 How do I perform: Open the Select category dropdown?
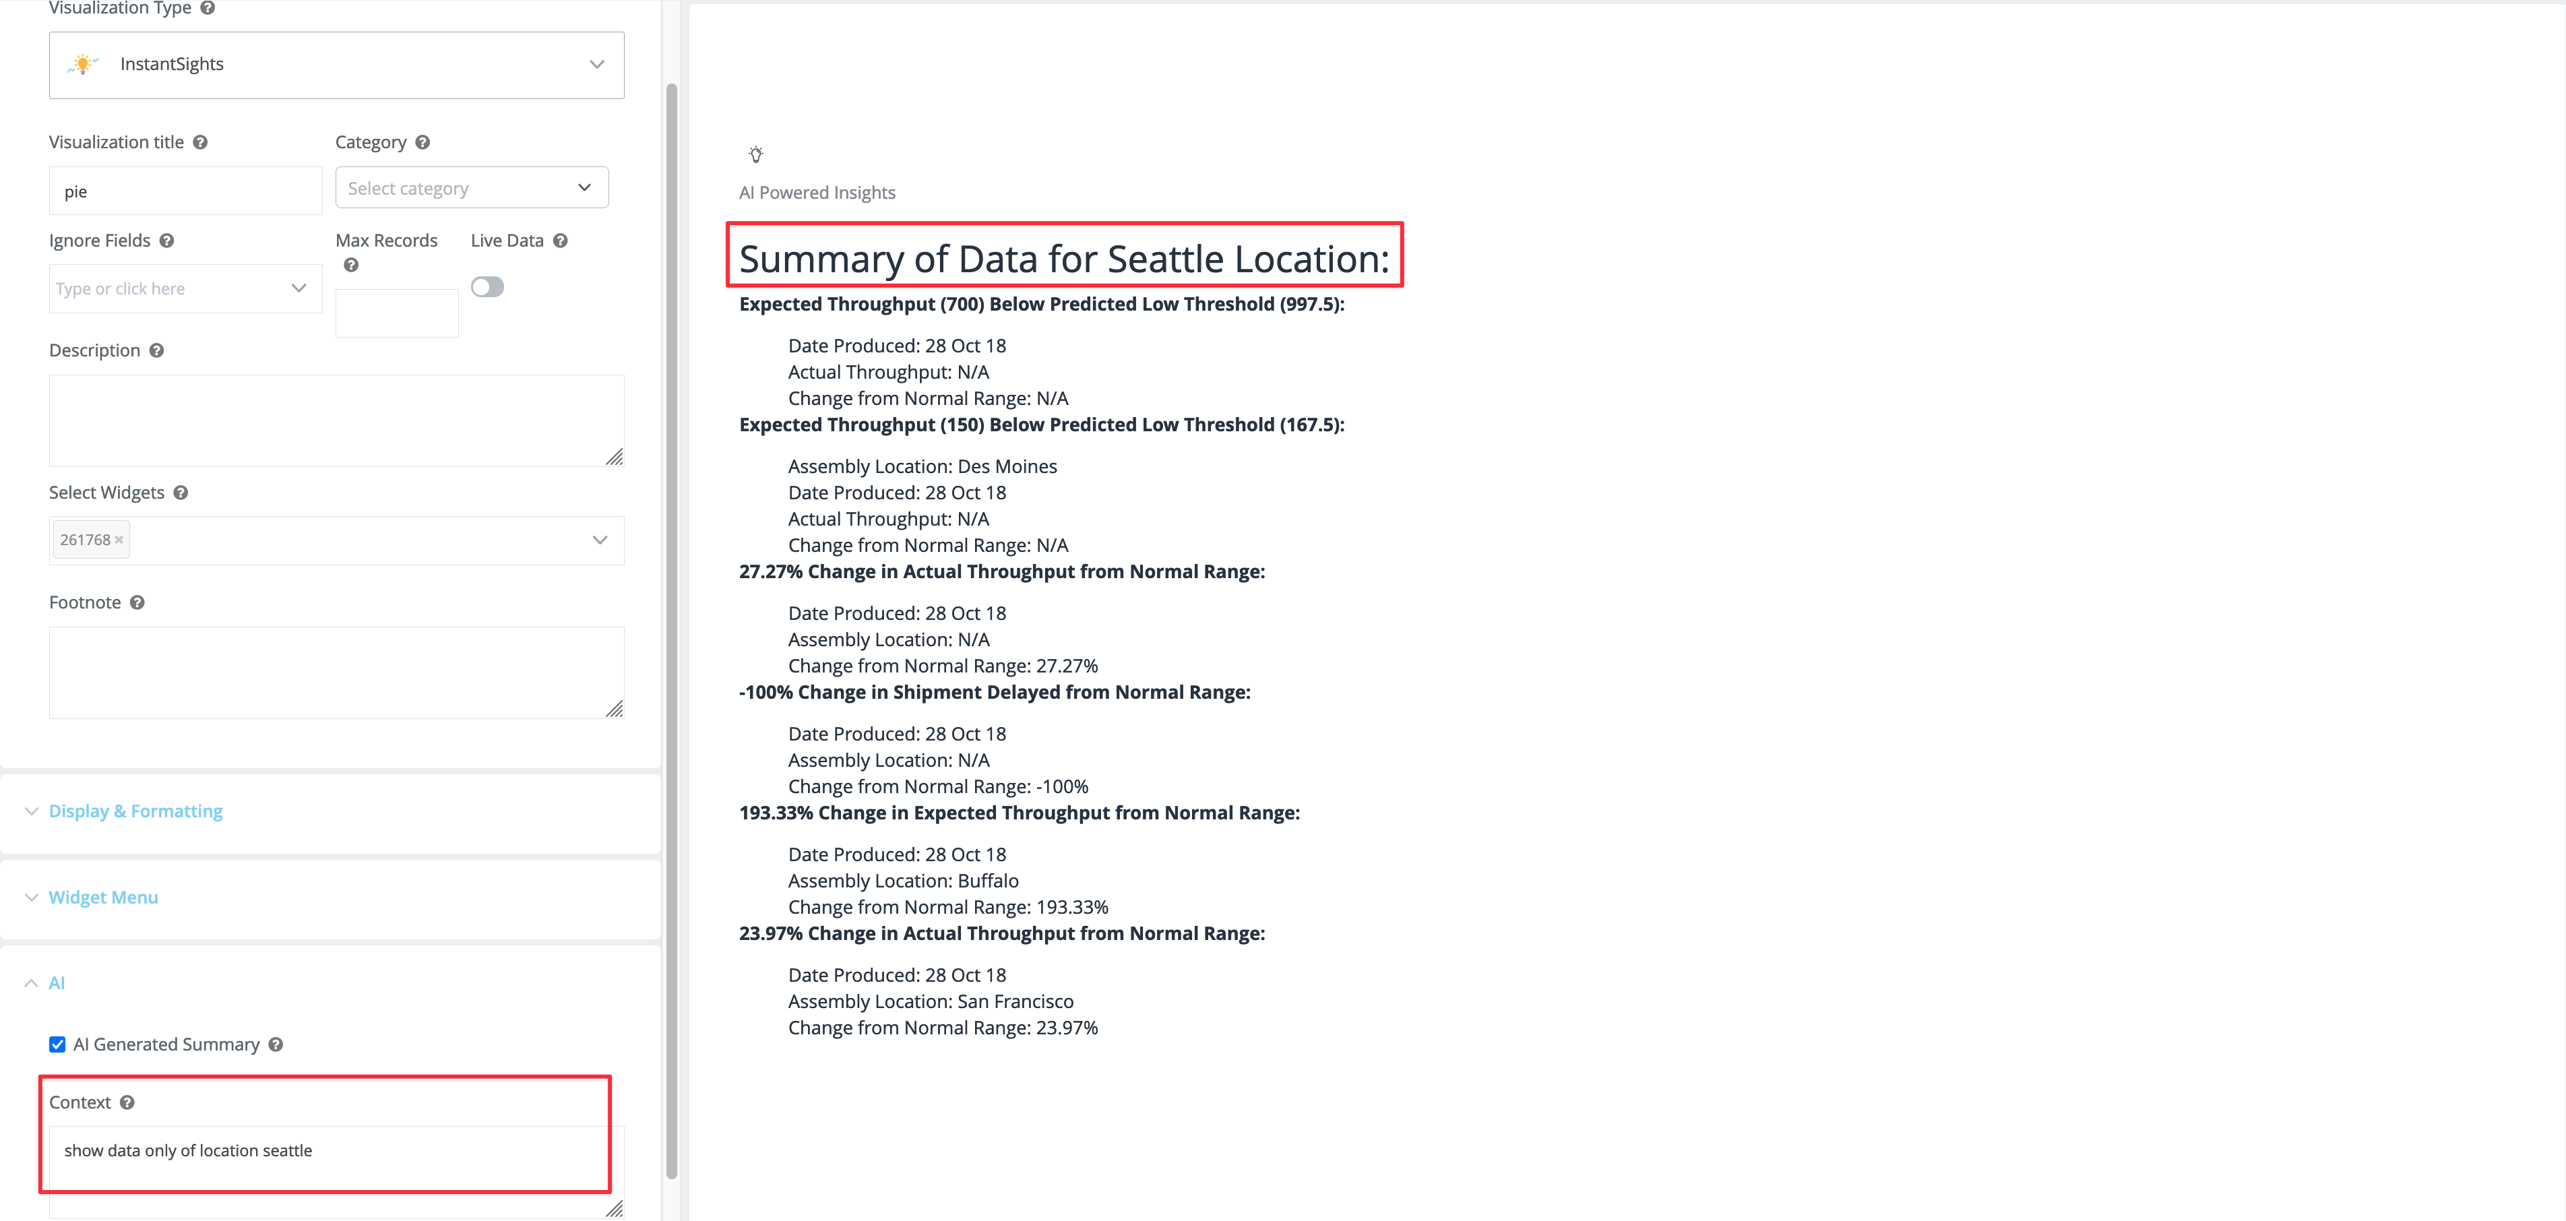[x=471, y=188]
